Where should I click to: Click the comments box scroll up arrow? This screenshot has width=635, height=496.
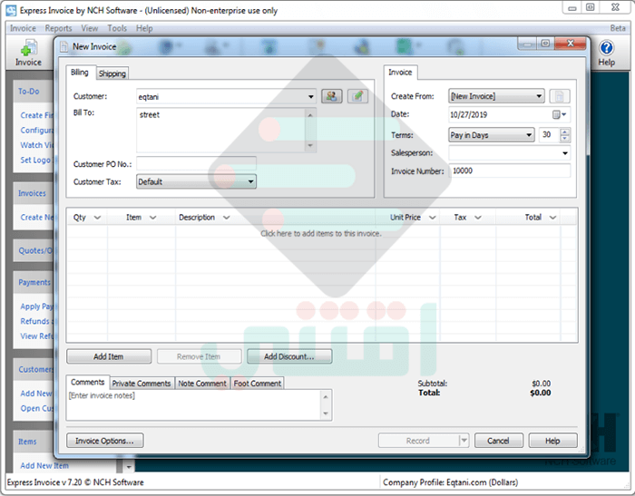[x=326, y=397]
